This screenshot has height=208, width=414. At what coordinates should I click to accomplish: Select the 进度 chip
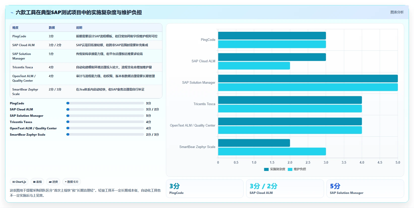53,182
